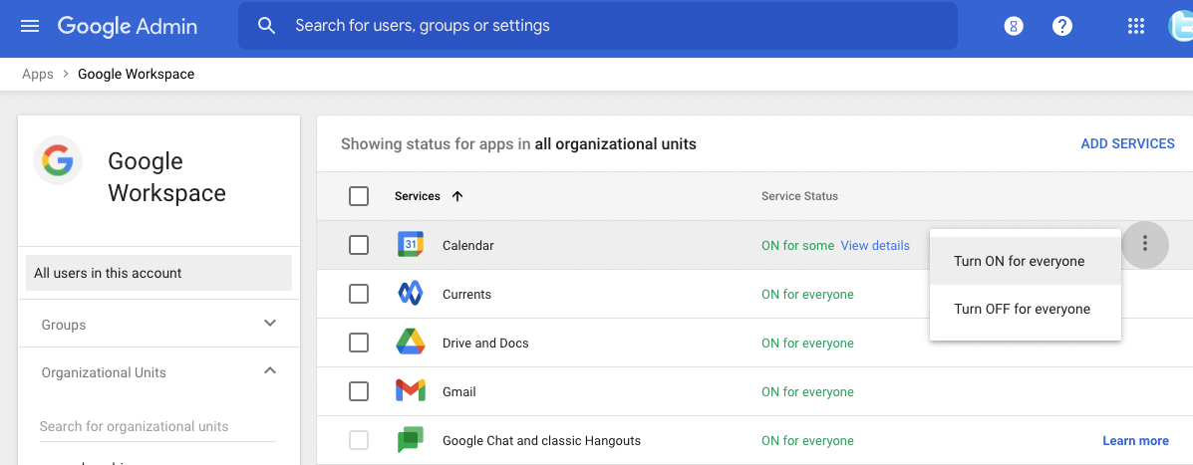Click the Google Chat icon
The height and width of the screenshot is (465, 1193).
click(x=410, y=440)
